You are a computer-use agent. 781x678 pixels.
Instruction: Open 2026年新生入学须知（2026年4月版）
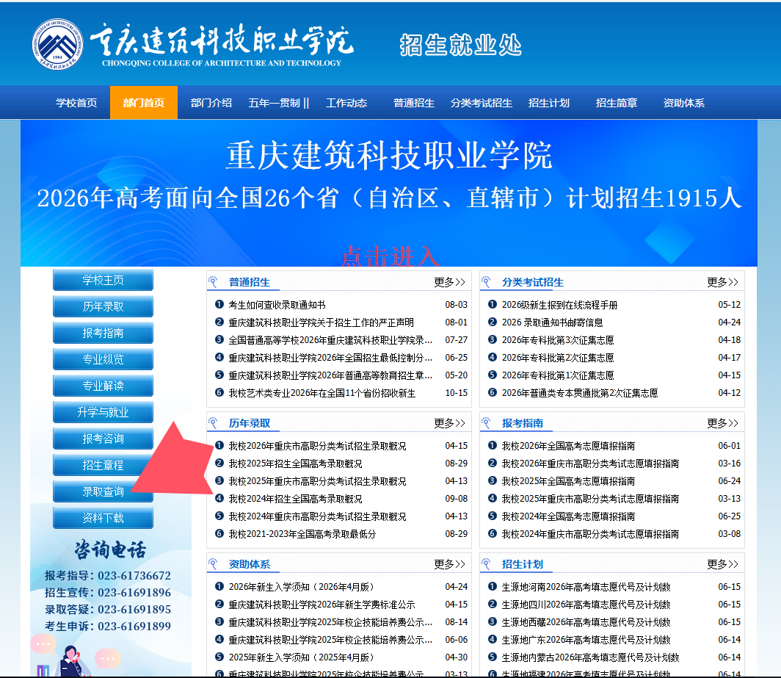[x=302, y=587]
